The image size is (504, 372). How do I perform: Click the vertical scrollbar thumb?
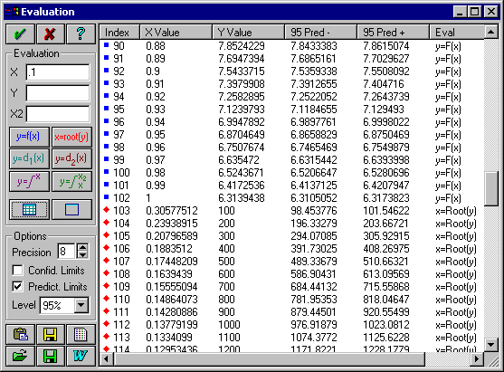(x=491, y=188)
